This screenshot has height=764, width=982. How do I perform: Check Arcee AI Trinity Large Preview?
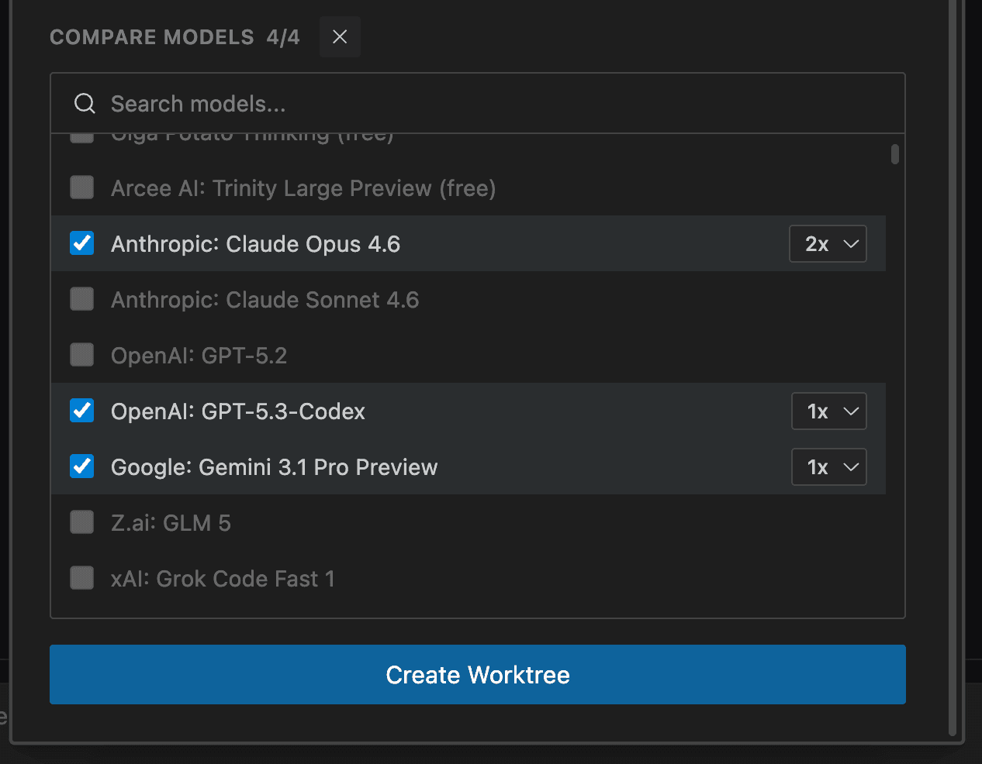point(81,188)
